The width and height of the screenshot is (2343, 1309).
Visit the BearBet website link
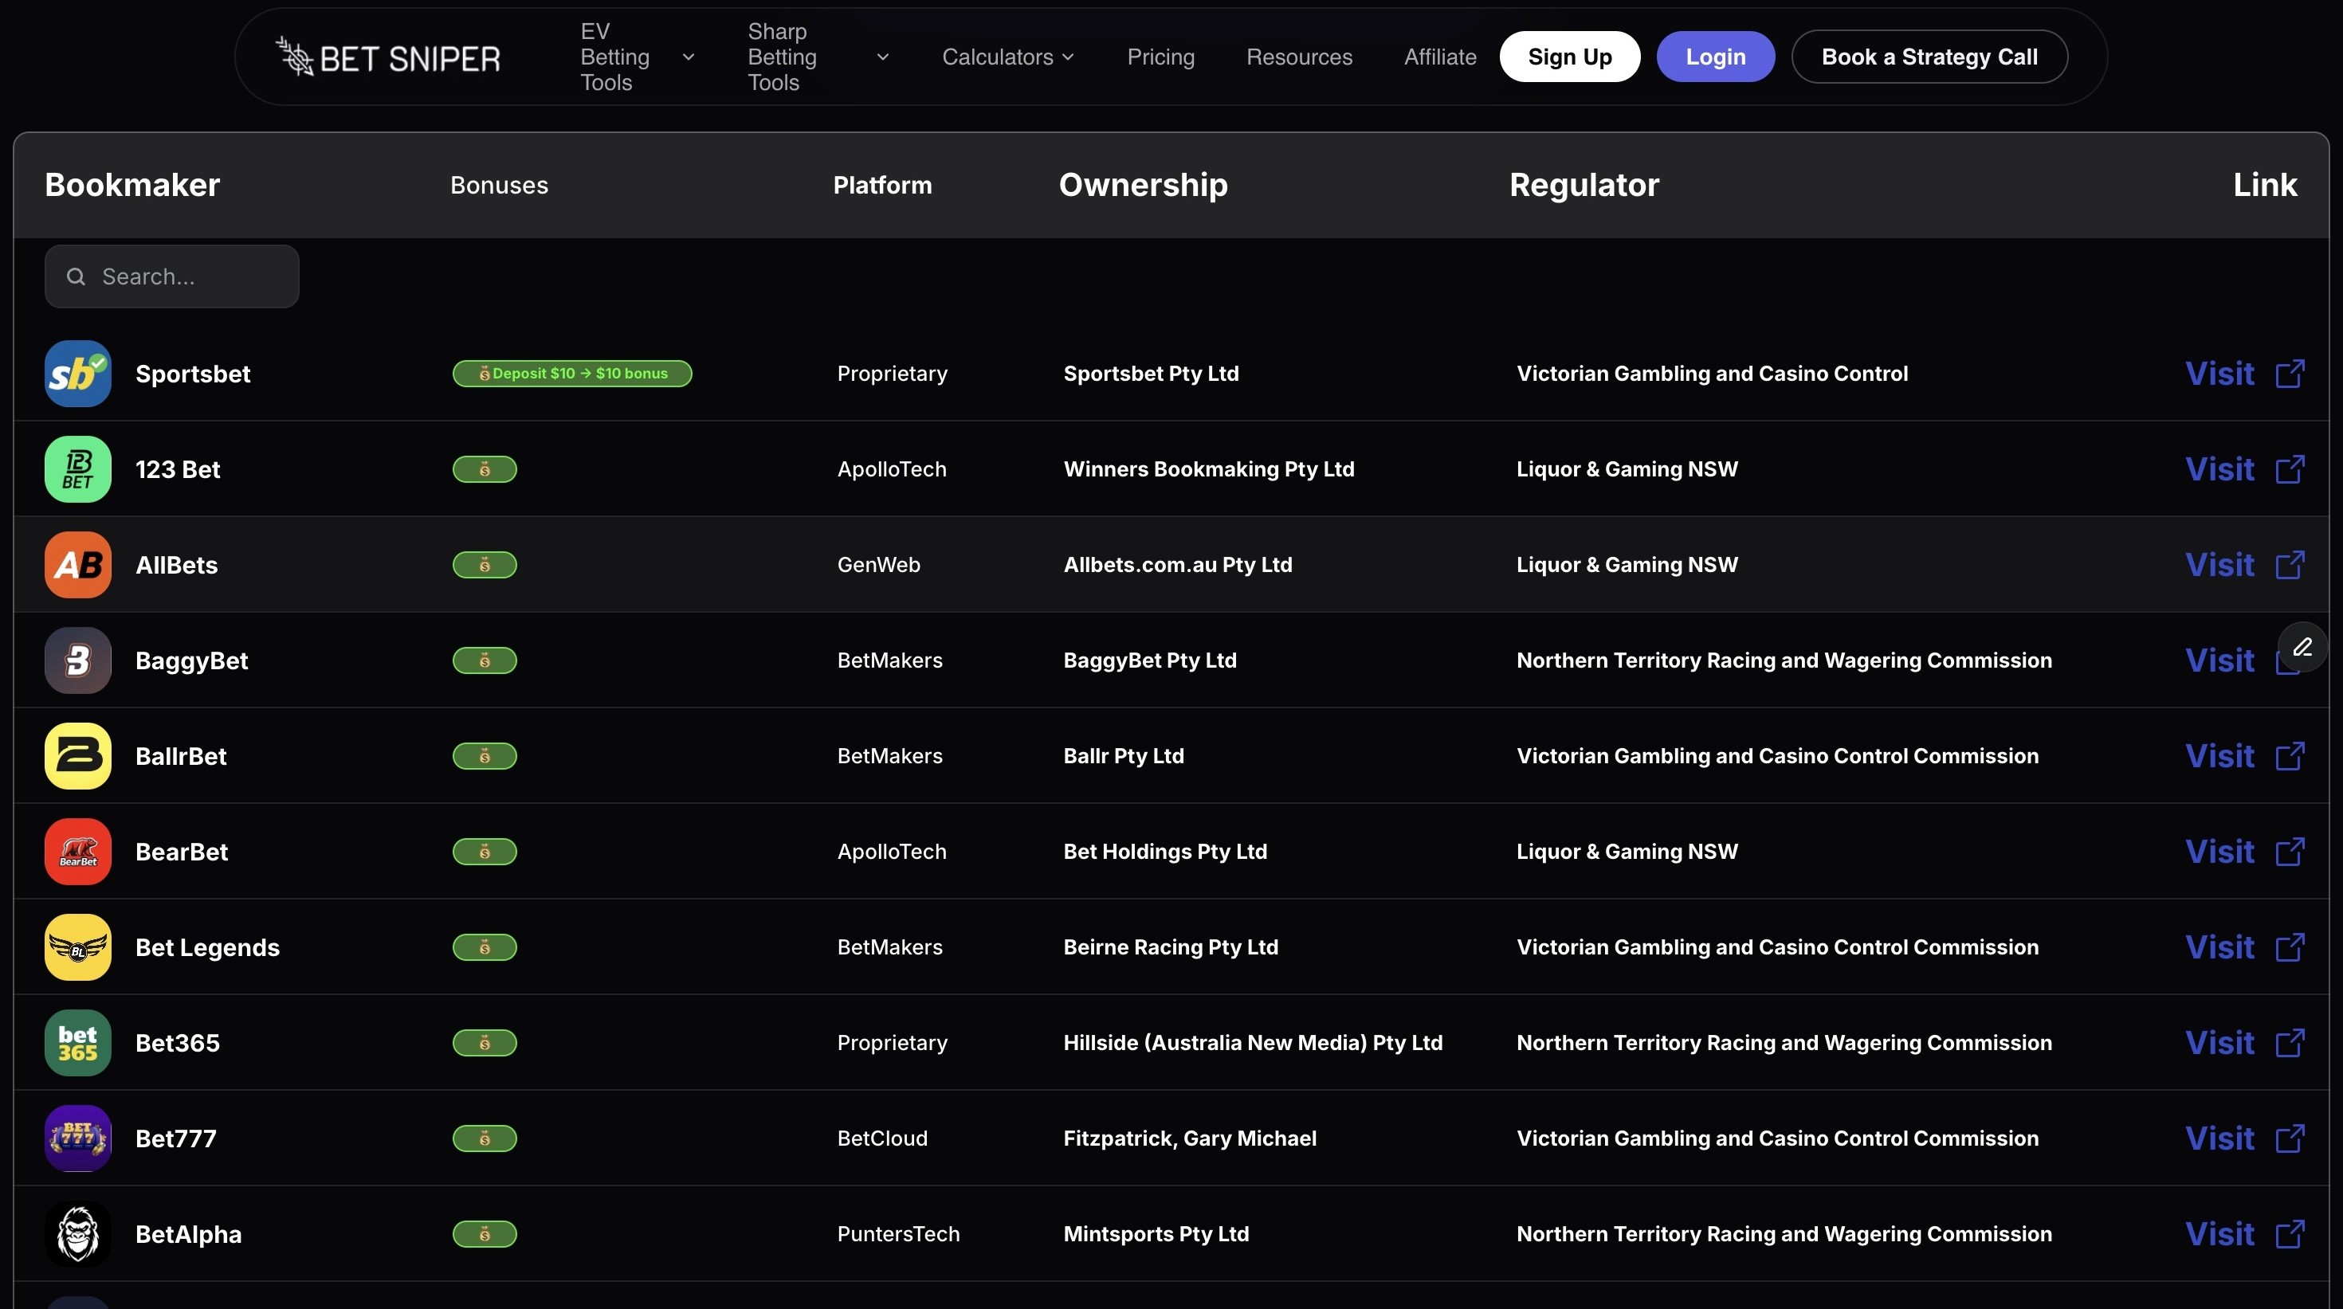tap(2219, 852)
